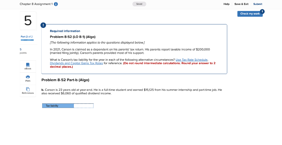282x145 pixels.
Task: Click the part progress bar
Action: pyautogui.click(x=27, y=40)
